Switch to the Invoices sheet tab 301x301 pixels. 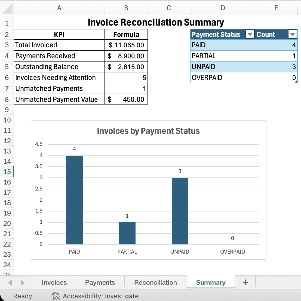[54, 282]
